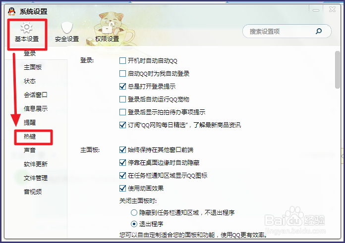Minimize the 系统设置 window
The height and width of the screenshot is (243, 345).
[316, 10]
